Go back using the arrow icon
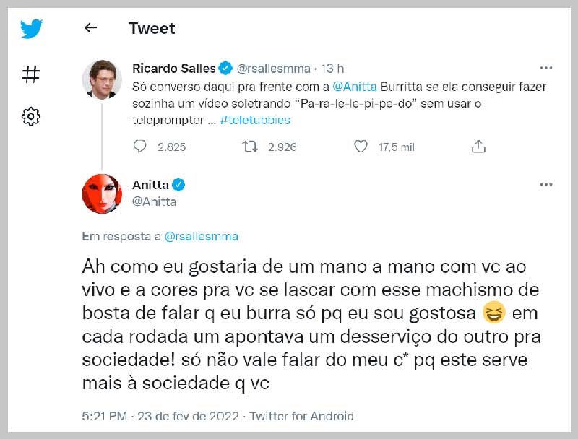 coord(90,28)
